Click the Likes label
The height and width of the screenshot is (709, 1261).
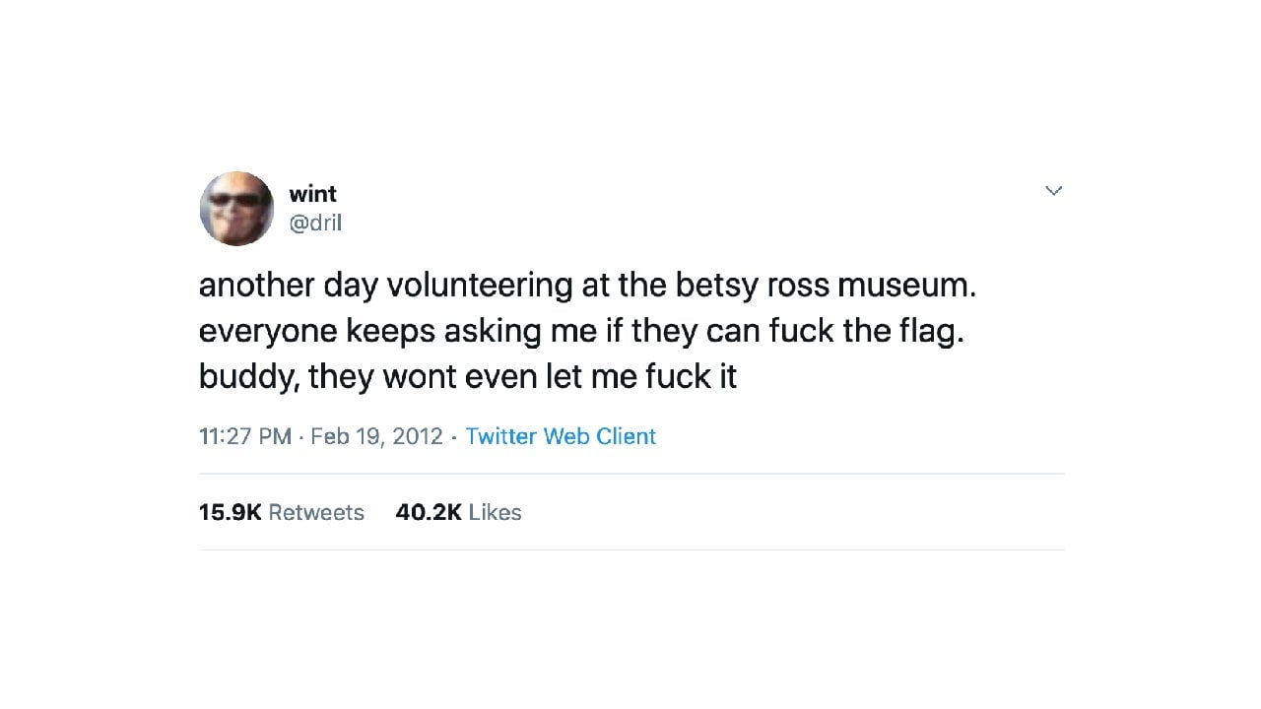coord(494,512)
